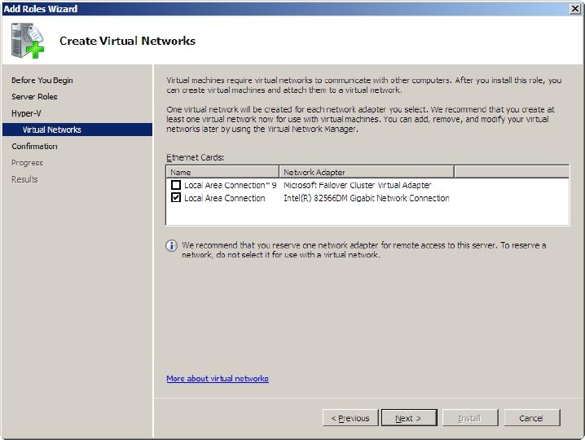Viewport: 585px width, 440px height.
Task: Click the information icon beside the recommendation note
Action: point(171,245)
